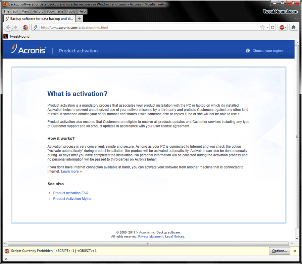
Task: Click the horizontal scrollbar right arrow
Action: click(x=292, y=243)
